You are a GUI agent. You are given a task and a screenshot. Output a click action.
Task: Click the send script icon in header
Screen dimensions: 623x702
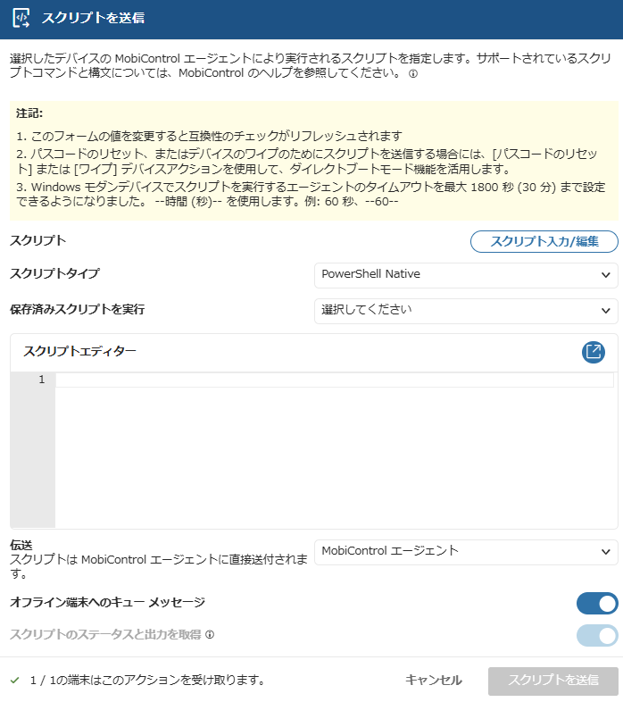[21, 18]
